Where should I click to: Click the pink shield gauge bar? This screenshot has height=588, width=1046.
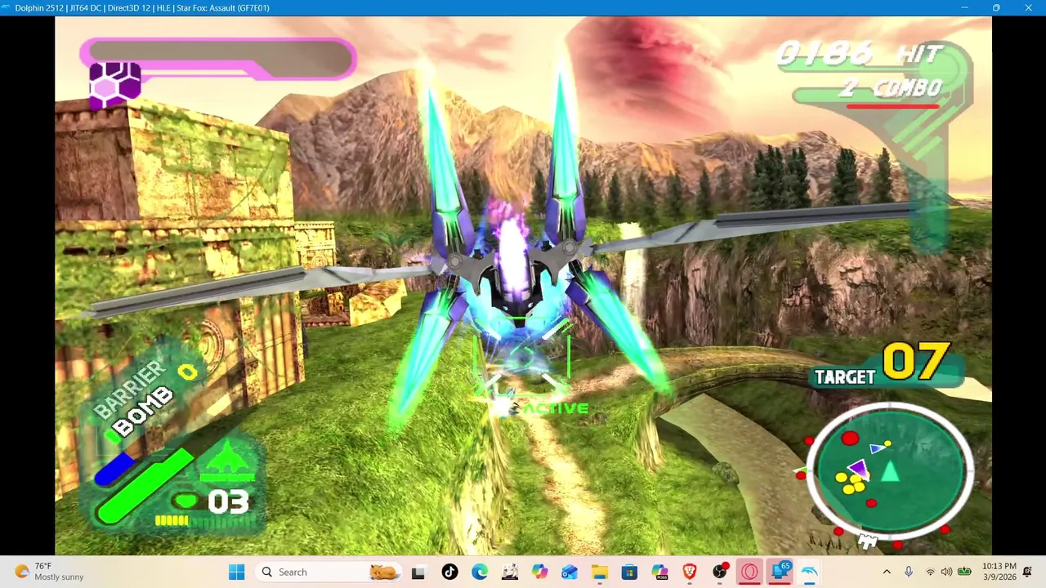point(219,59)
